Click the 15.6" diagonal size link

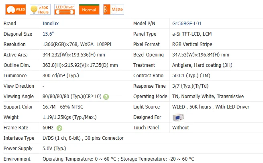tap(48, 34)
